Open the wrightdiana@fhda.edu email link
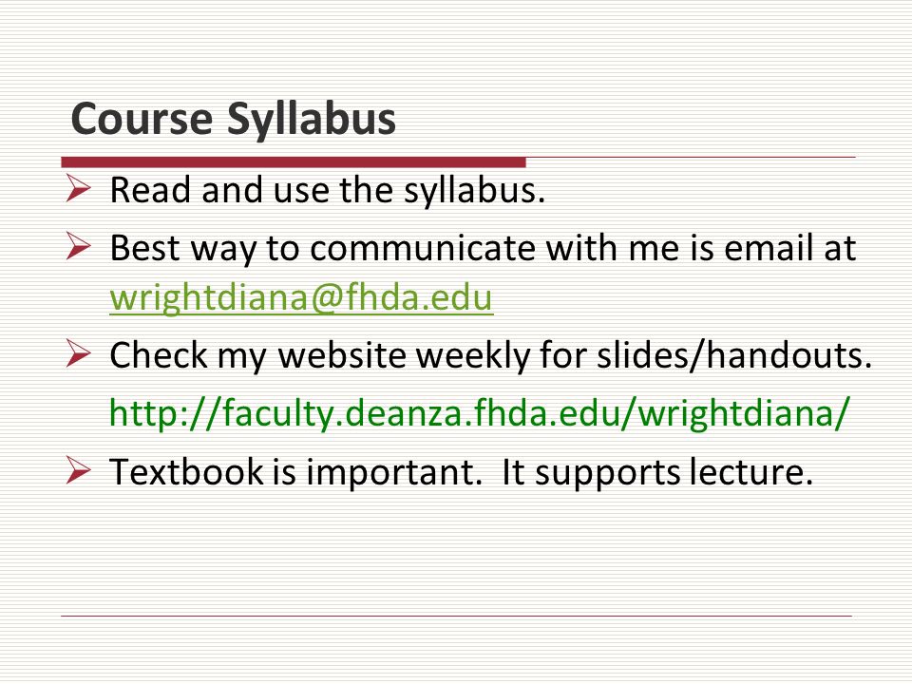 point(301,297)
